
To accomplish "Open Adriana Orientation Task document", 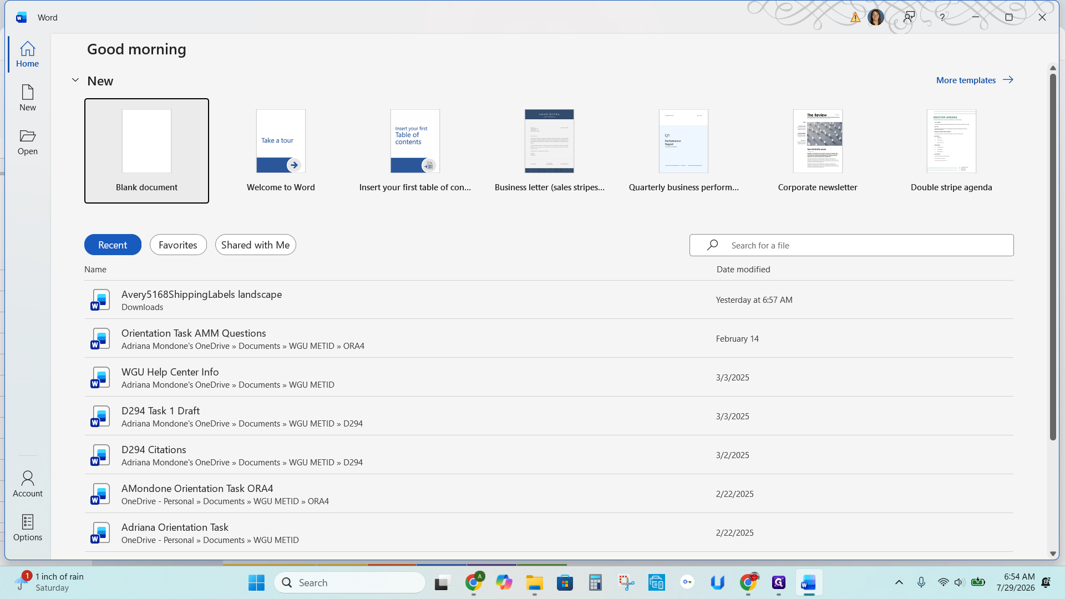I will tap(549, 532).
